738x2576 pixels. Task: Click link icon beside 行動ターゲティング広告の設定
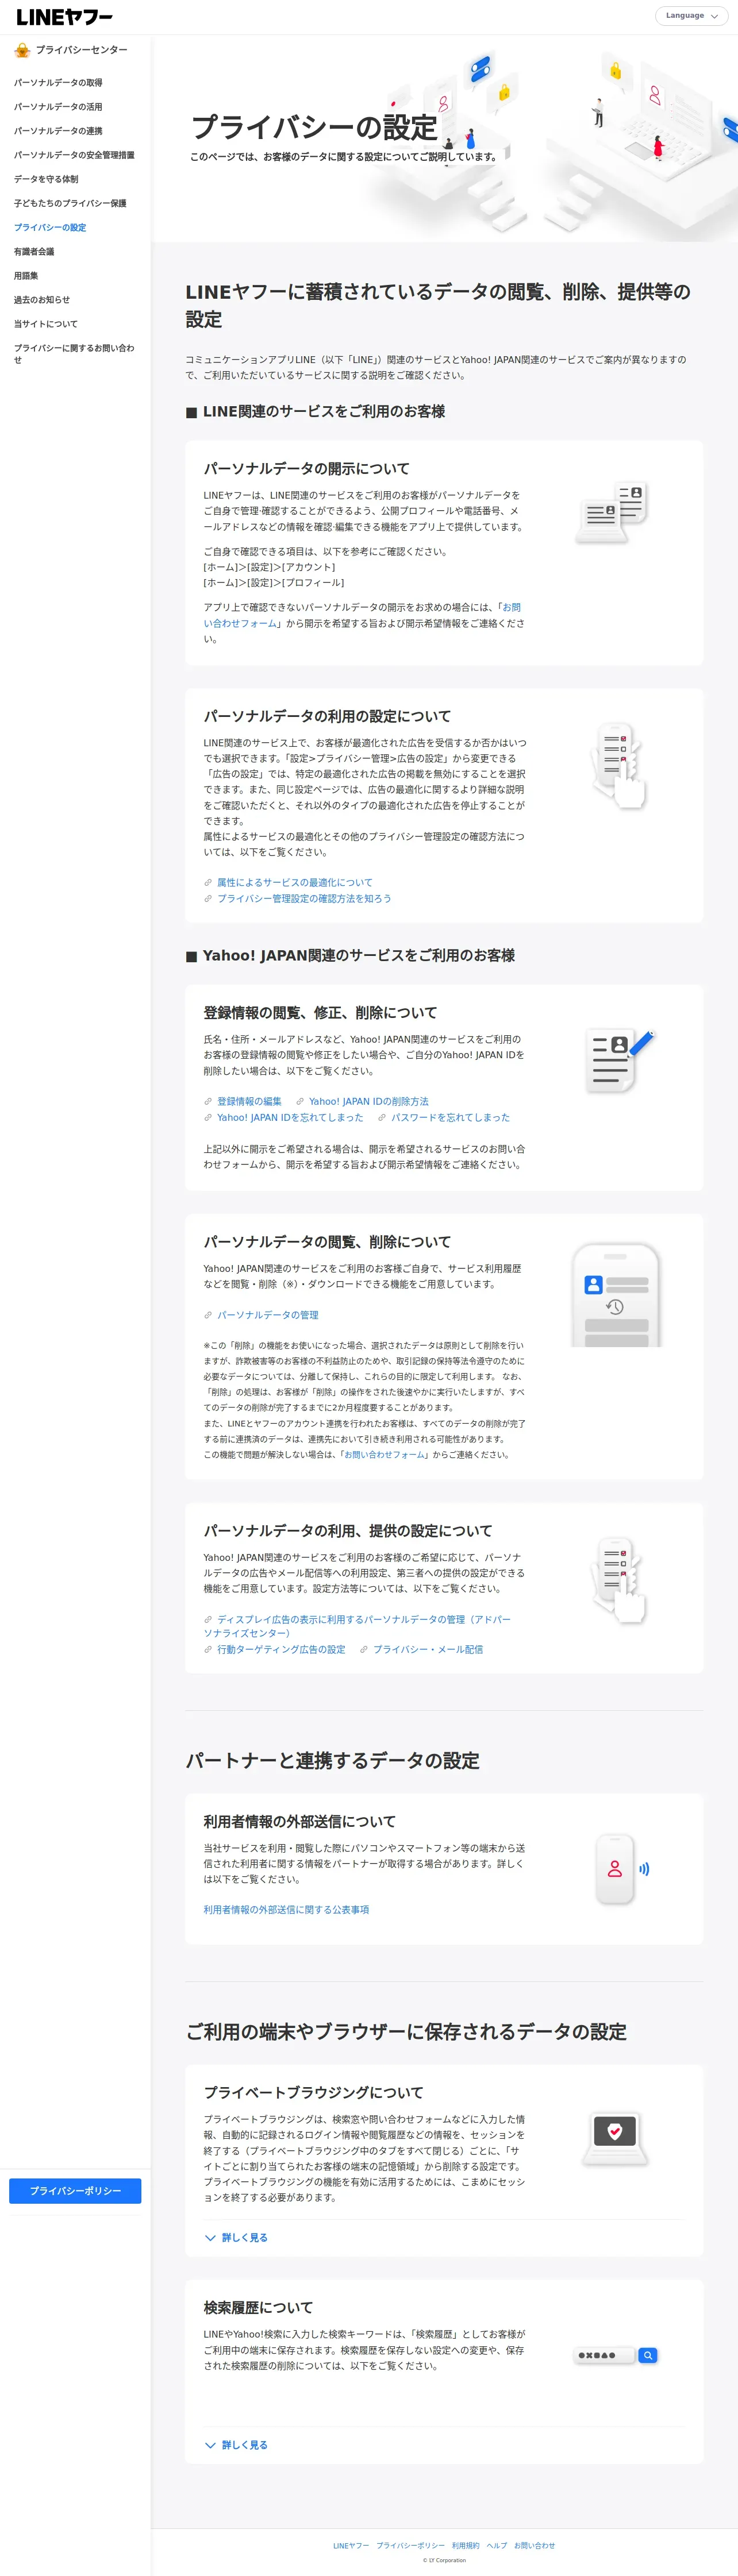208,1649
